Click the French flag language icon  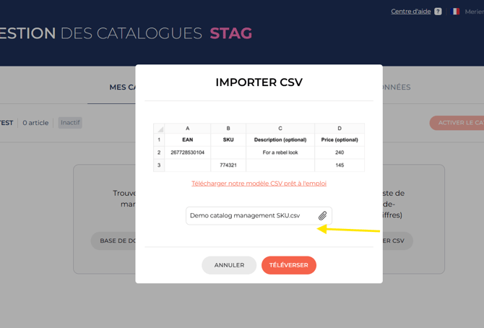[455, 12]
